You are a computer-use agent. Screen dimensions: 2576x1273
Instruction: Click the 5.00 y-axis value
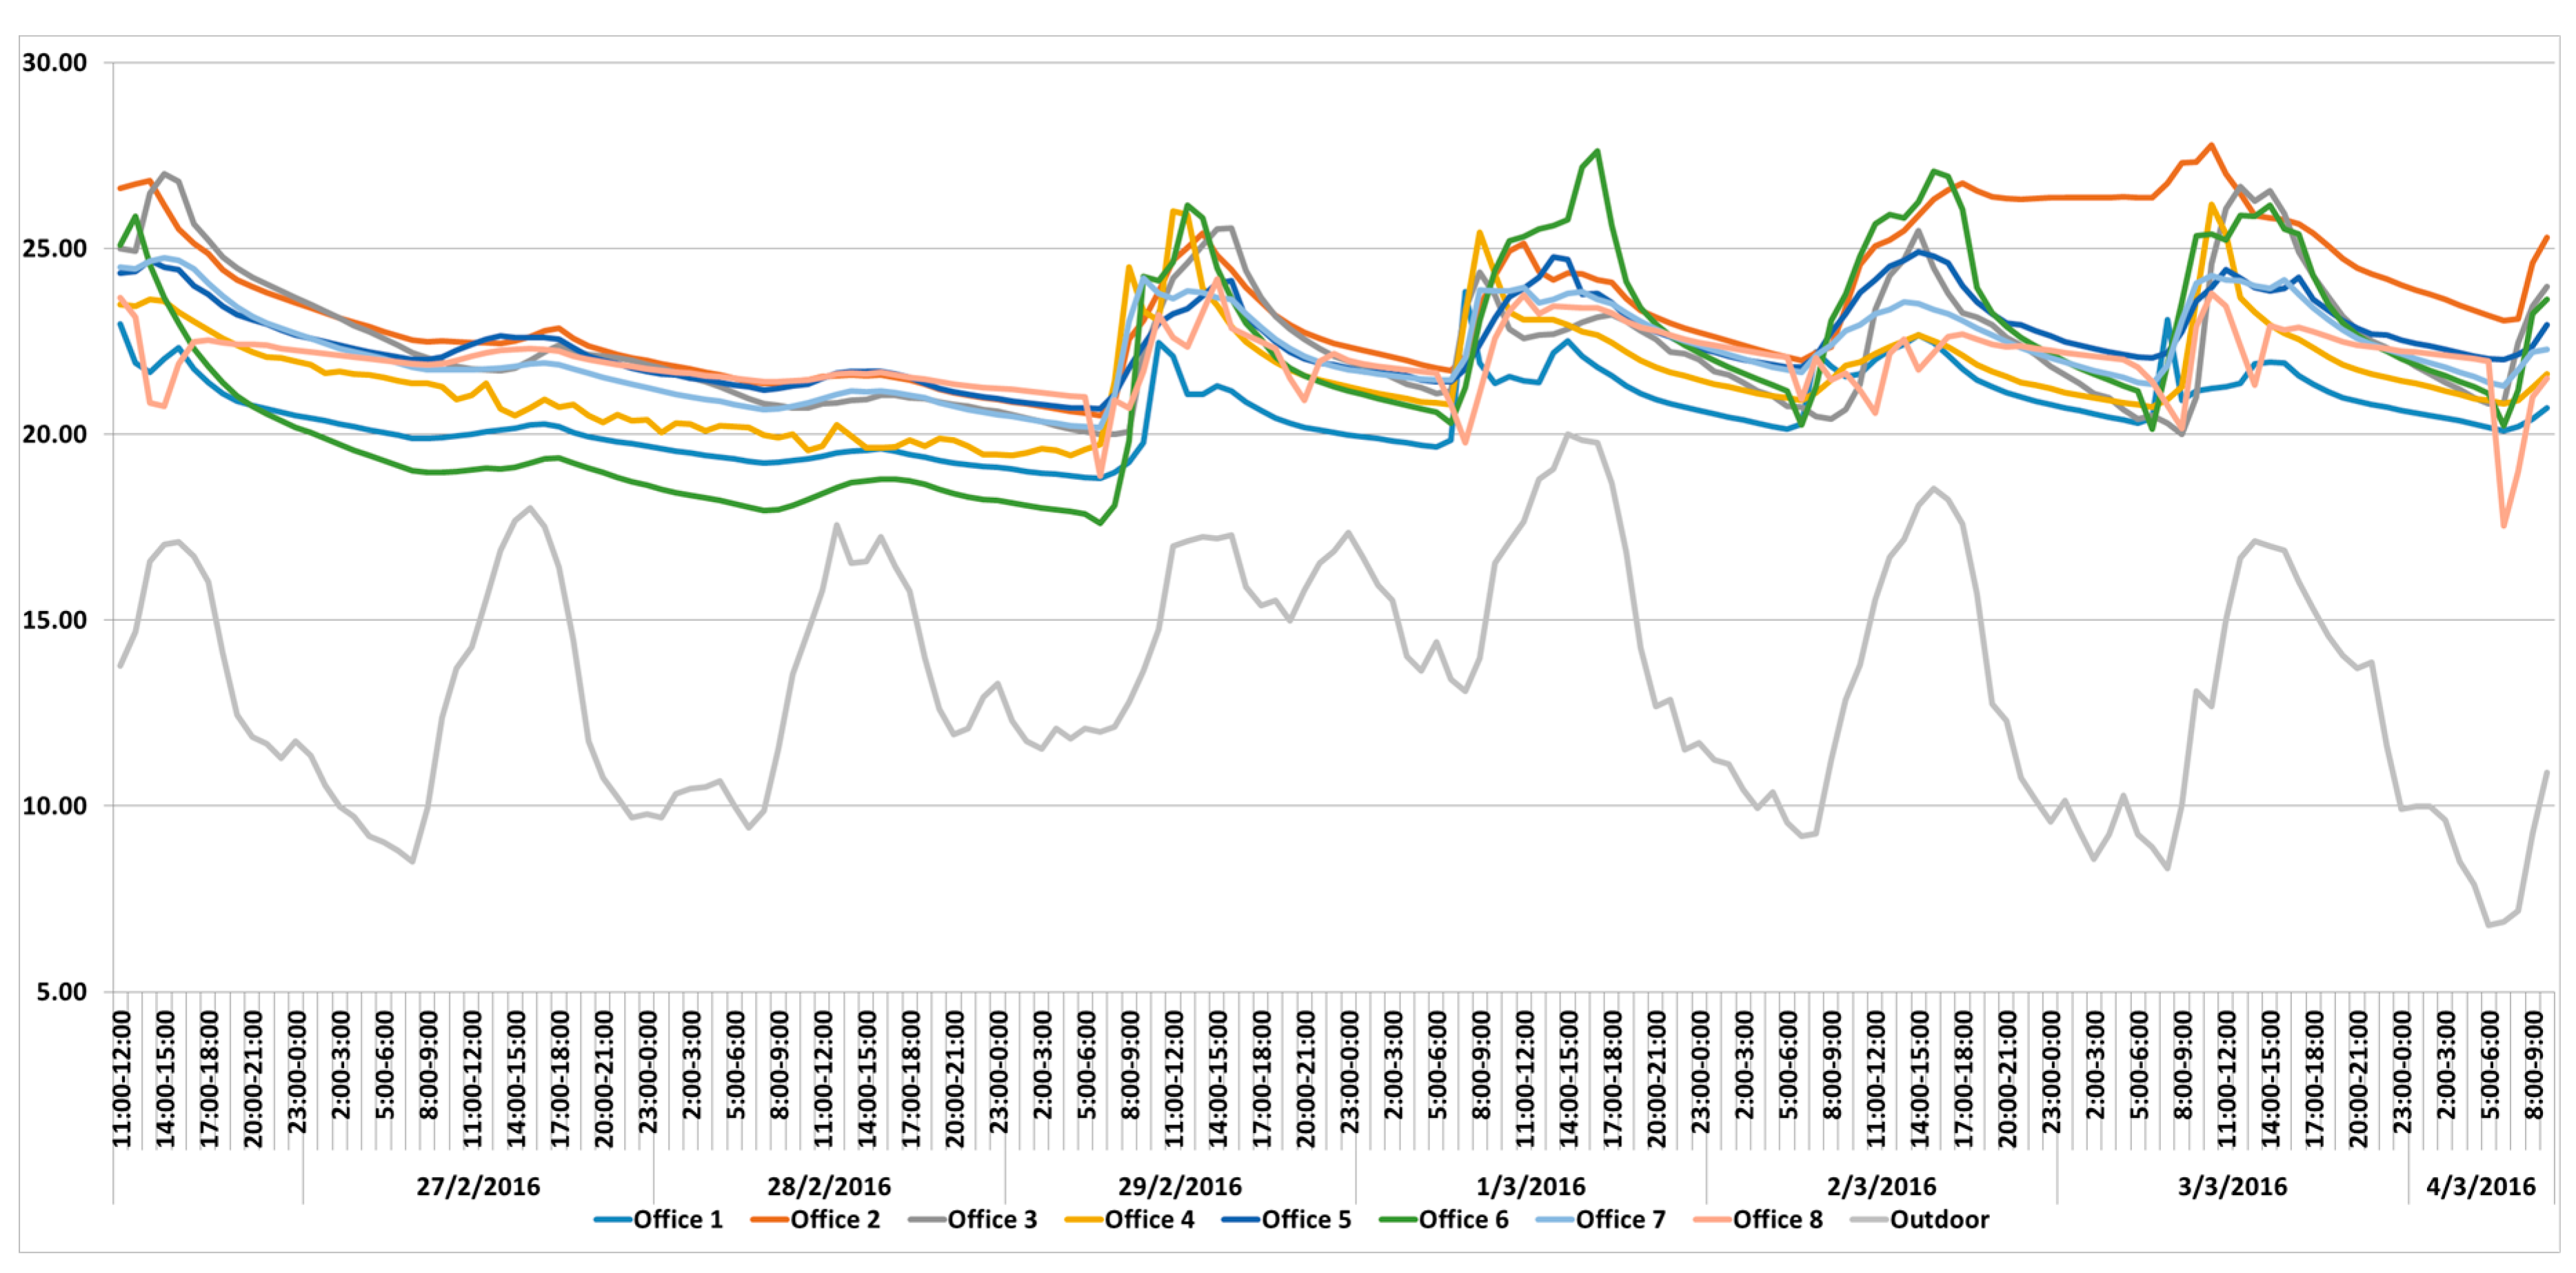pos(61,992)
